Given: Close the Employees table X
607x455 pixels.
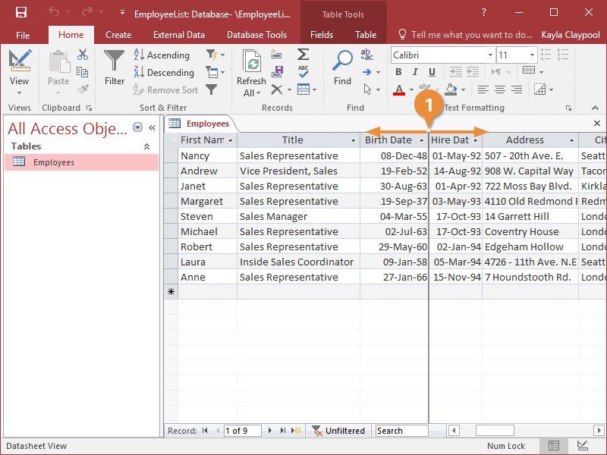Looking at the screenshot, I should pyautogui.click(x=597, y=124).
